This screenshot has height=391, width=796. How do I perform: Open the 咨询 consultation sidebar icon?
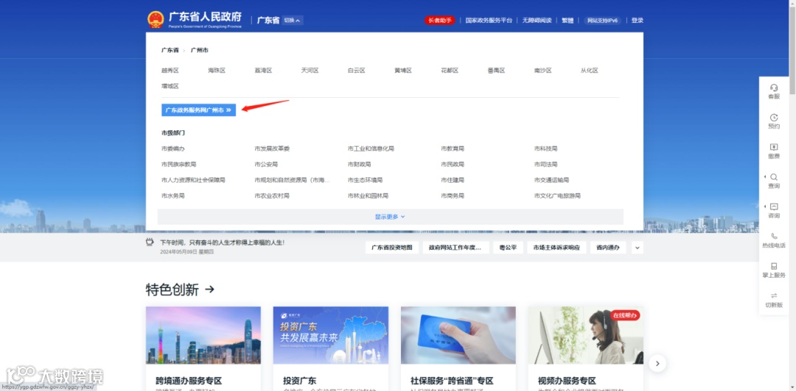pyautogui.click(x=774, y=211)
